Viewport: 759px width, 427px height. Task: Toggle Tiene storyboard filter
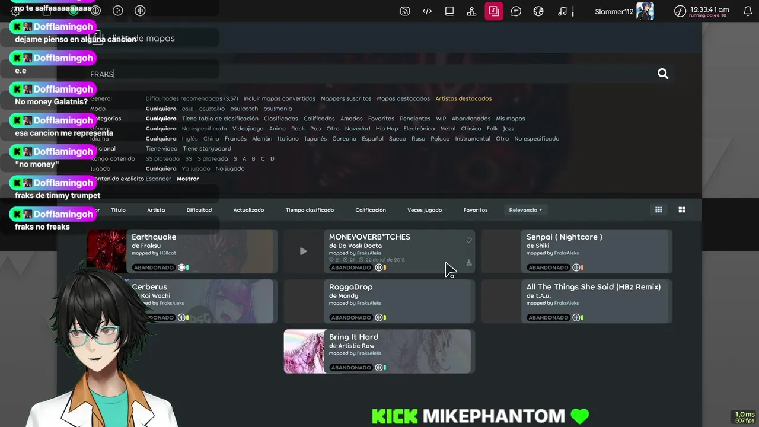coord(207,148)
